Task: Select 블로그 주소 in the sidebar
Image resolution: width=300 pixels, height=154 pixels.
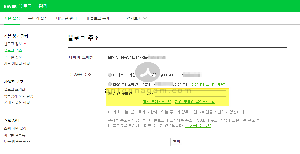Action: pyautogui.click(x=13, y=50)
